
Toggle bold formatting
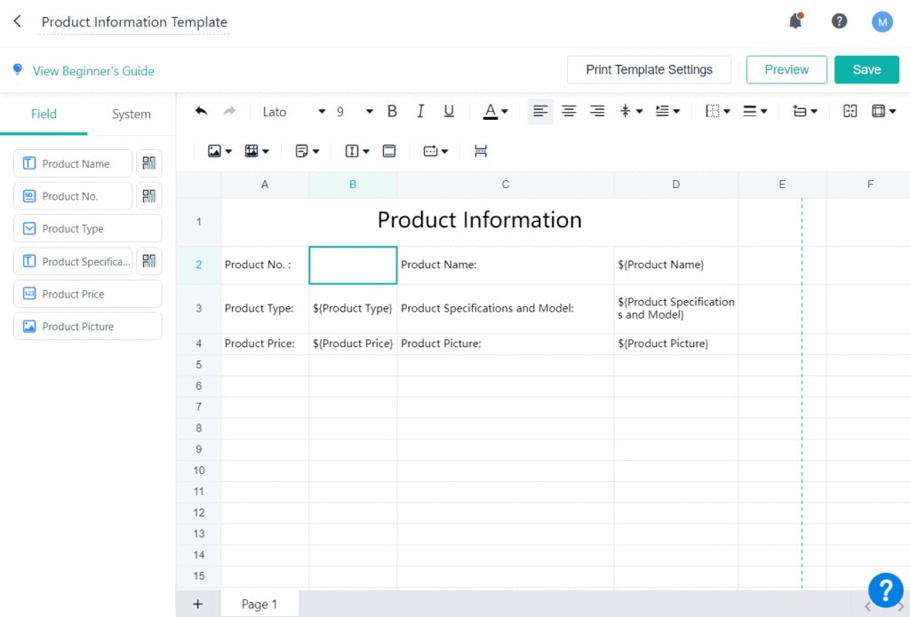point(392,111)
